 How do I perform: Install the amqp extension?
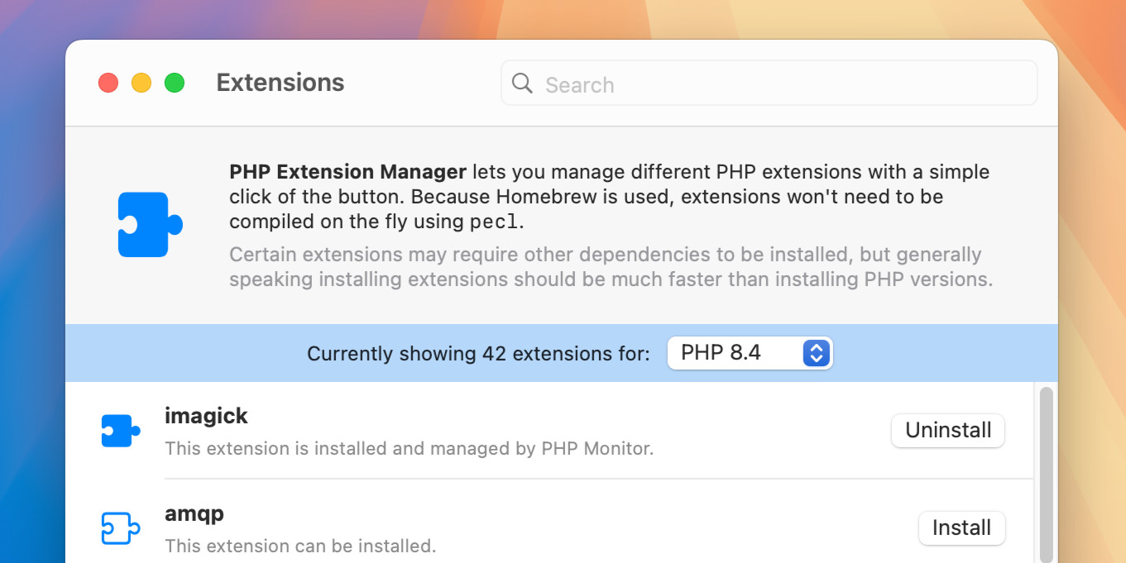pyautogui.click(x=961, y=528)
